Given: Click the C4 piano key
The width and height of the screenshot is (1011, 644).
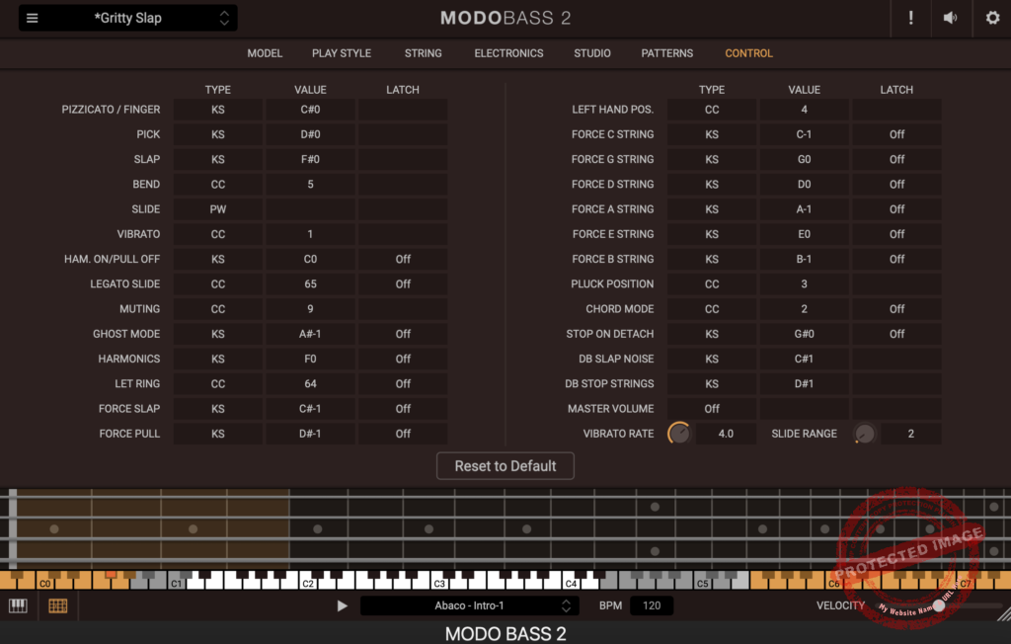Looking at the screenshot, I should [571, 583].
